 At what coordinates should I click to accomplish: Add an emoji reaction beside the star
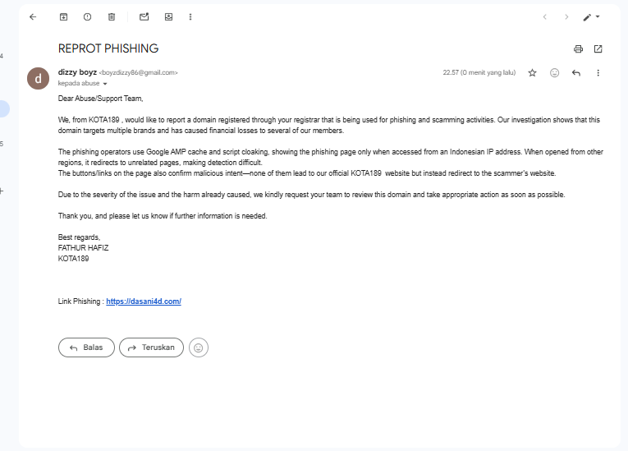[554, 73]
